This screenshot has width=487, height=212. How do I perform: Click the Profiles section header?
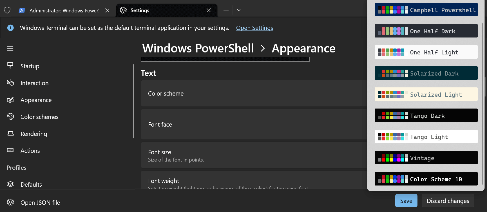click(x=17, y=167)
